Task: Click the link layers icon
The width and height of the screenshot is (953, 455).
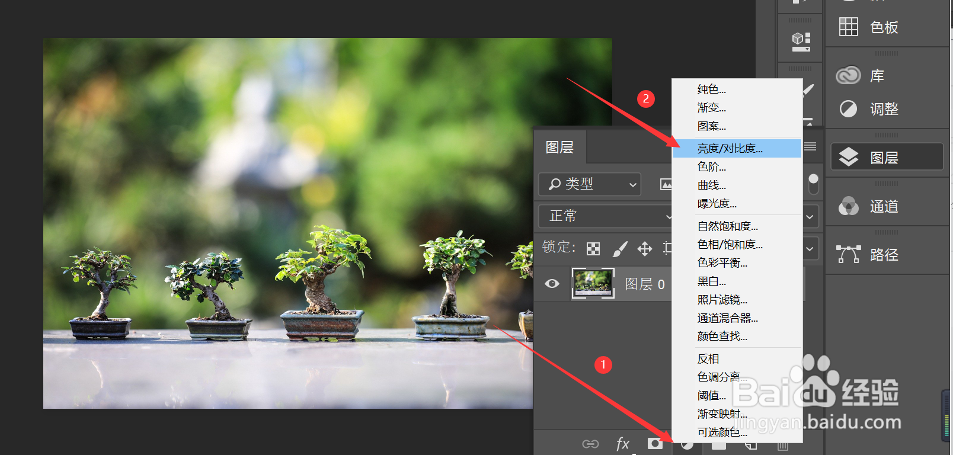Action: (590, 444)
